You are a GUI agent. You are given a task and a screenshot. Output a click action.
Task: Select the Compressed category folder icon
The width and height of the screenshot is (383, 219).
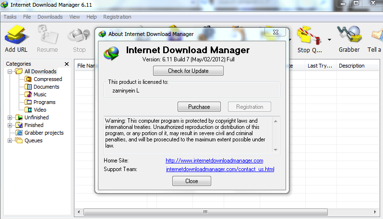(28, 79)
